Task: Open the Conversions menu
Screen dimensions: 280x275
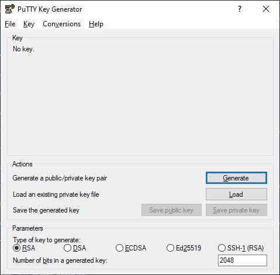Action: coord(61,24)
